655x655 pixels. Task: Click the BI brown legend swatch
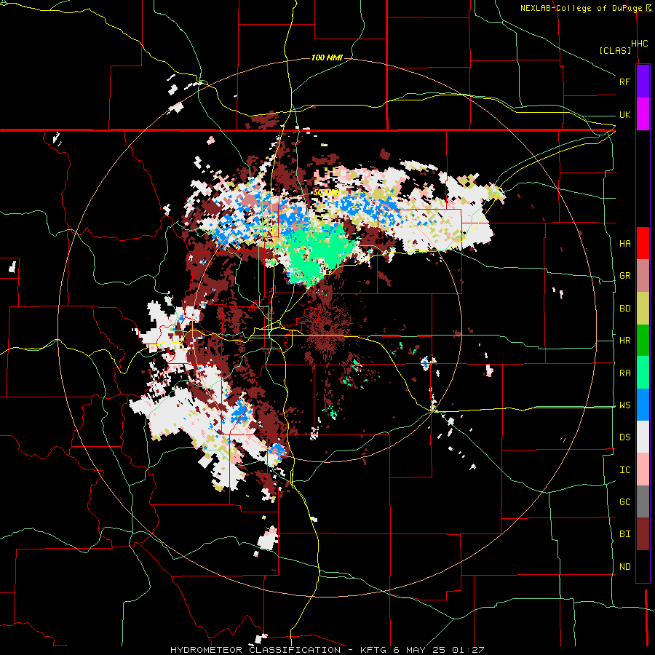643,534
